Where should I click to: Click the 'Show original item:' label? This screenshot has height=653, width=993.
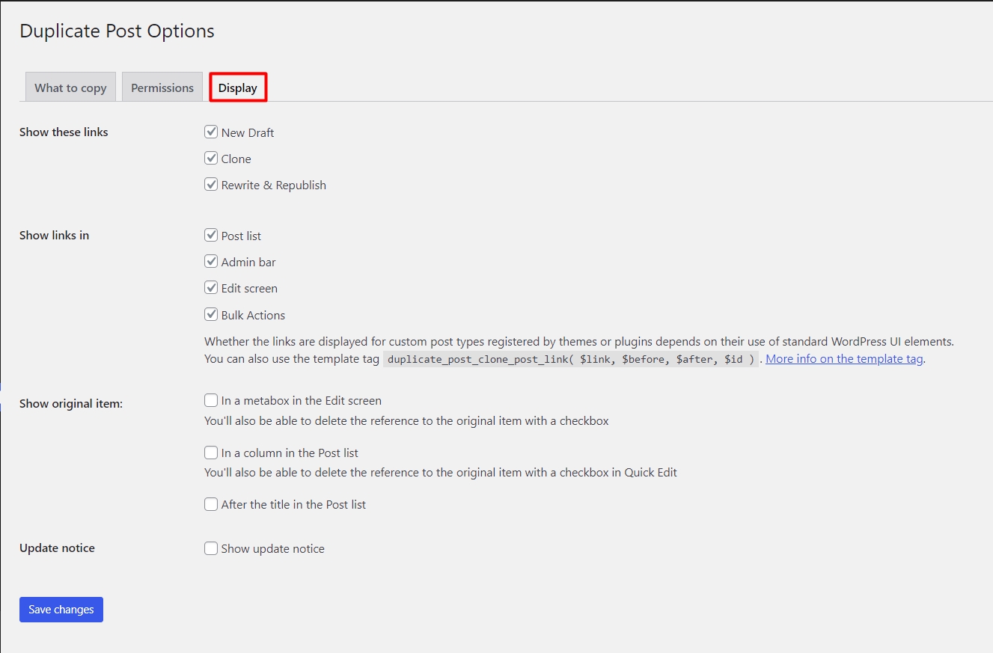(x=71, y=403)
